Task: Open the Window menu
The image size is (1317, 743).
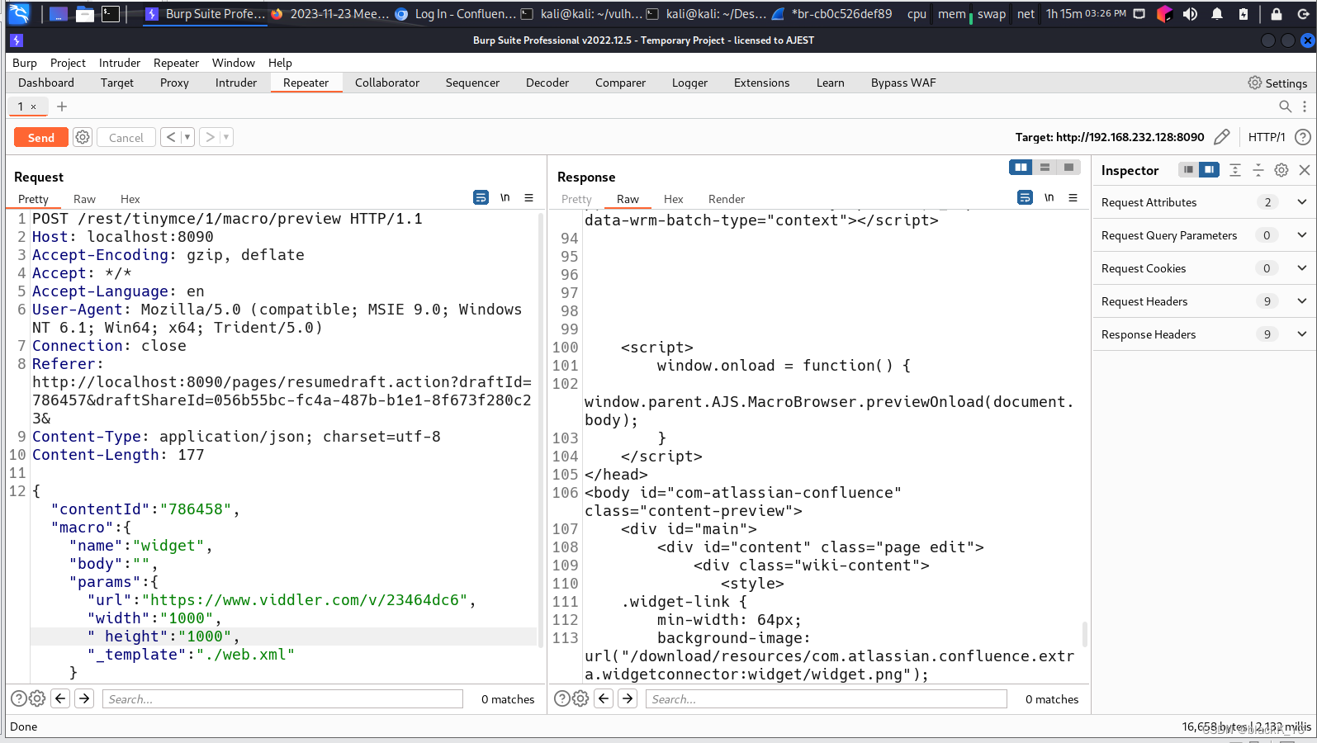Action: (x=234, y=63)
